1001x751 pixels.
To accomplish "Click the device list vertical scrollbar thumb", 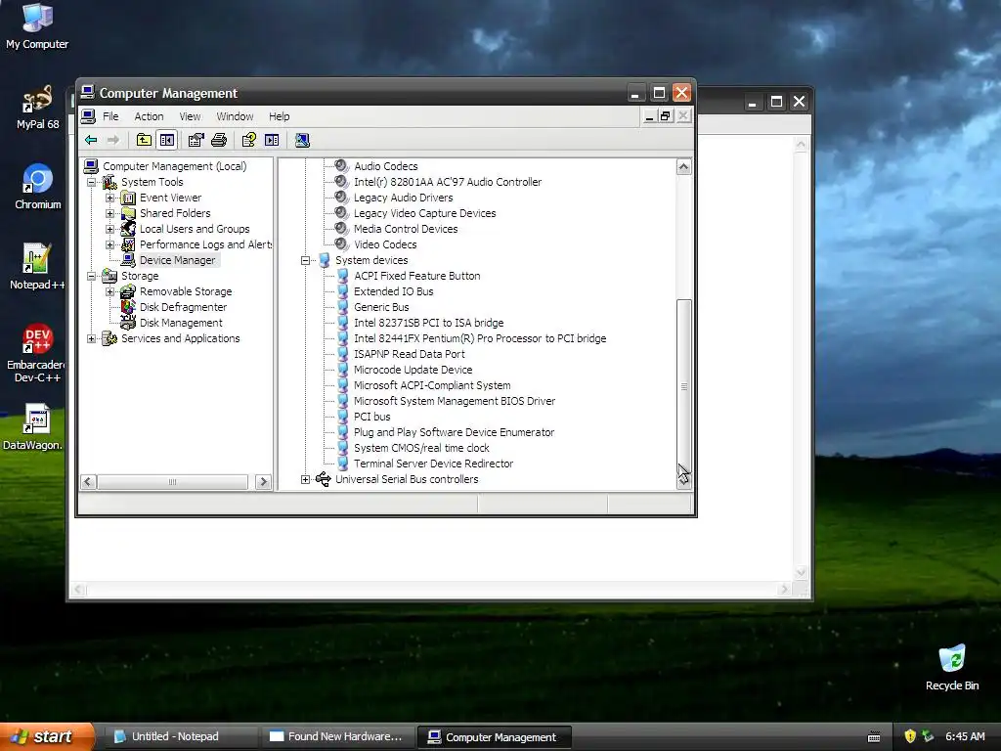I will point(683,386).
